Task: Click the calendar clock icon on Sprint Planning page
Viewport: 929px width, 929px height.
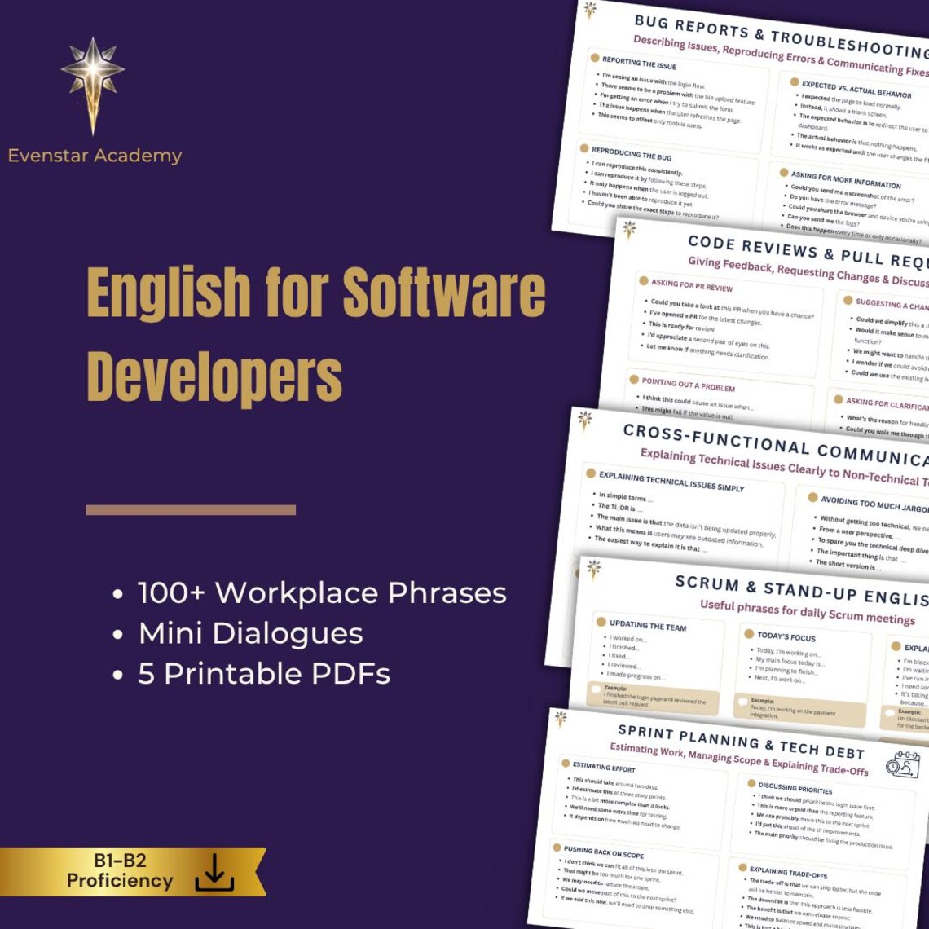Action: pyautogui.click(x=903, y=764)
